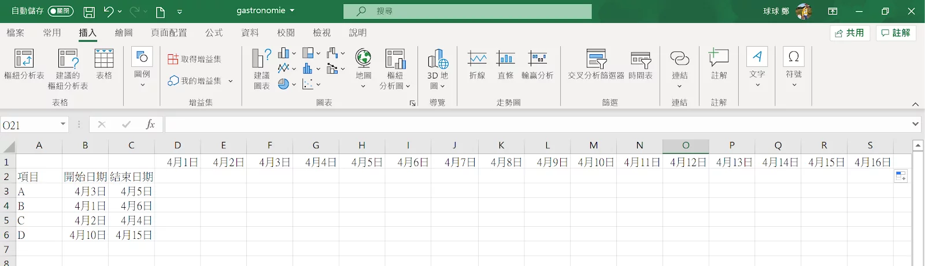This screenshot has width=925, height=266.
Task: Insert hierarchy chart icon
Action: point(311,53)
